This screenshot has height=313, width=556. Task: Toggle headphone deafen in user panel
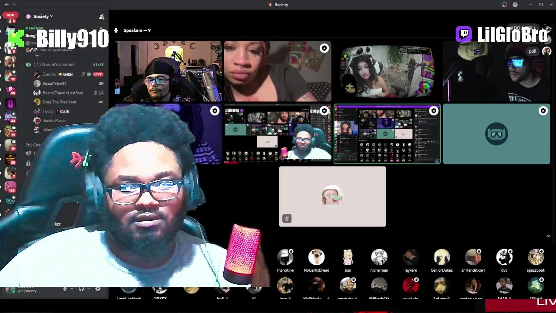(81, 289)
